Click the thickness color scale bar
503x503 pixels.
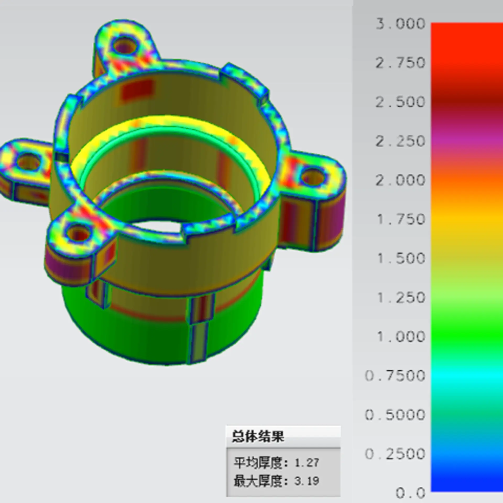tap(467, 257)
